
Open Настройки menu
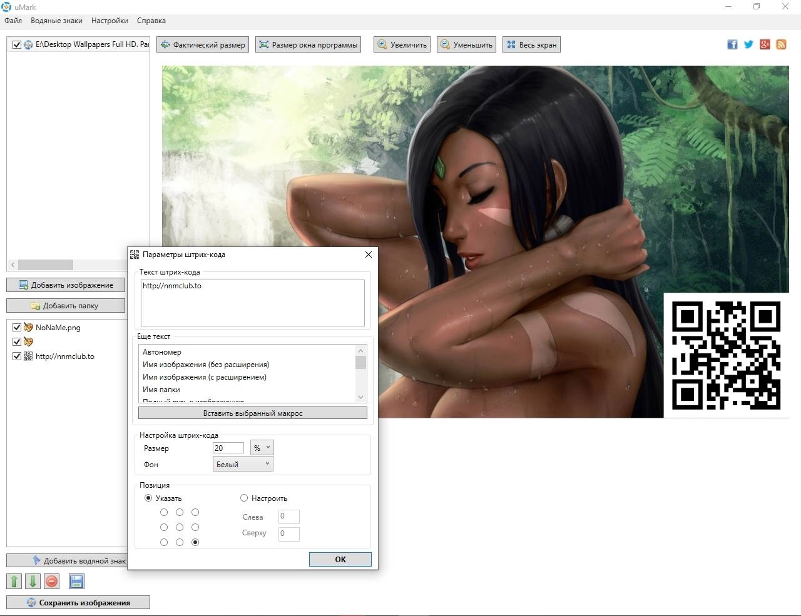110,21
